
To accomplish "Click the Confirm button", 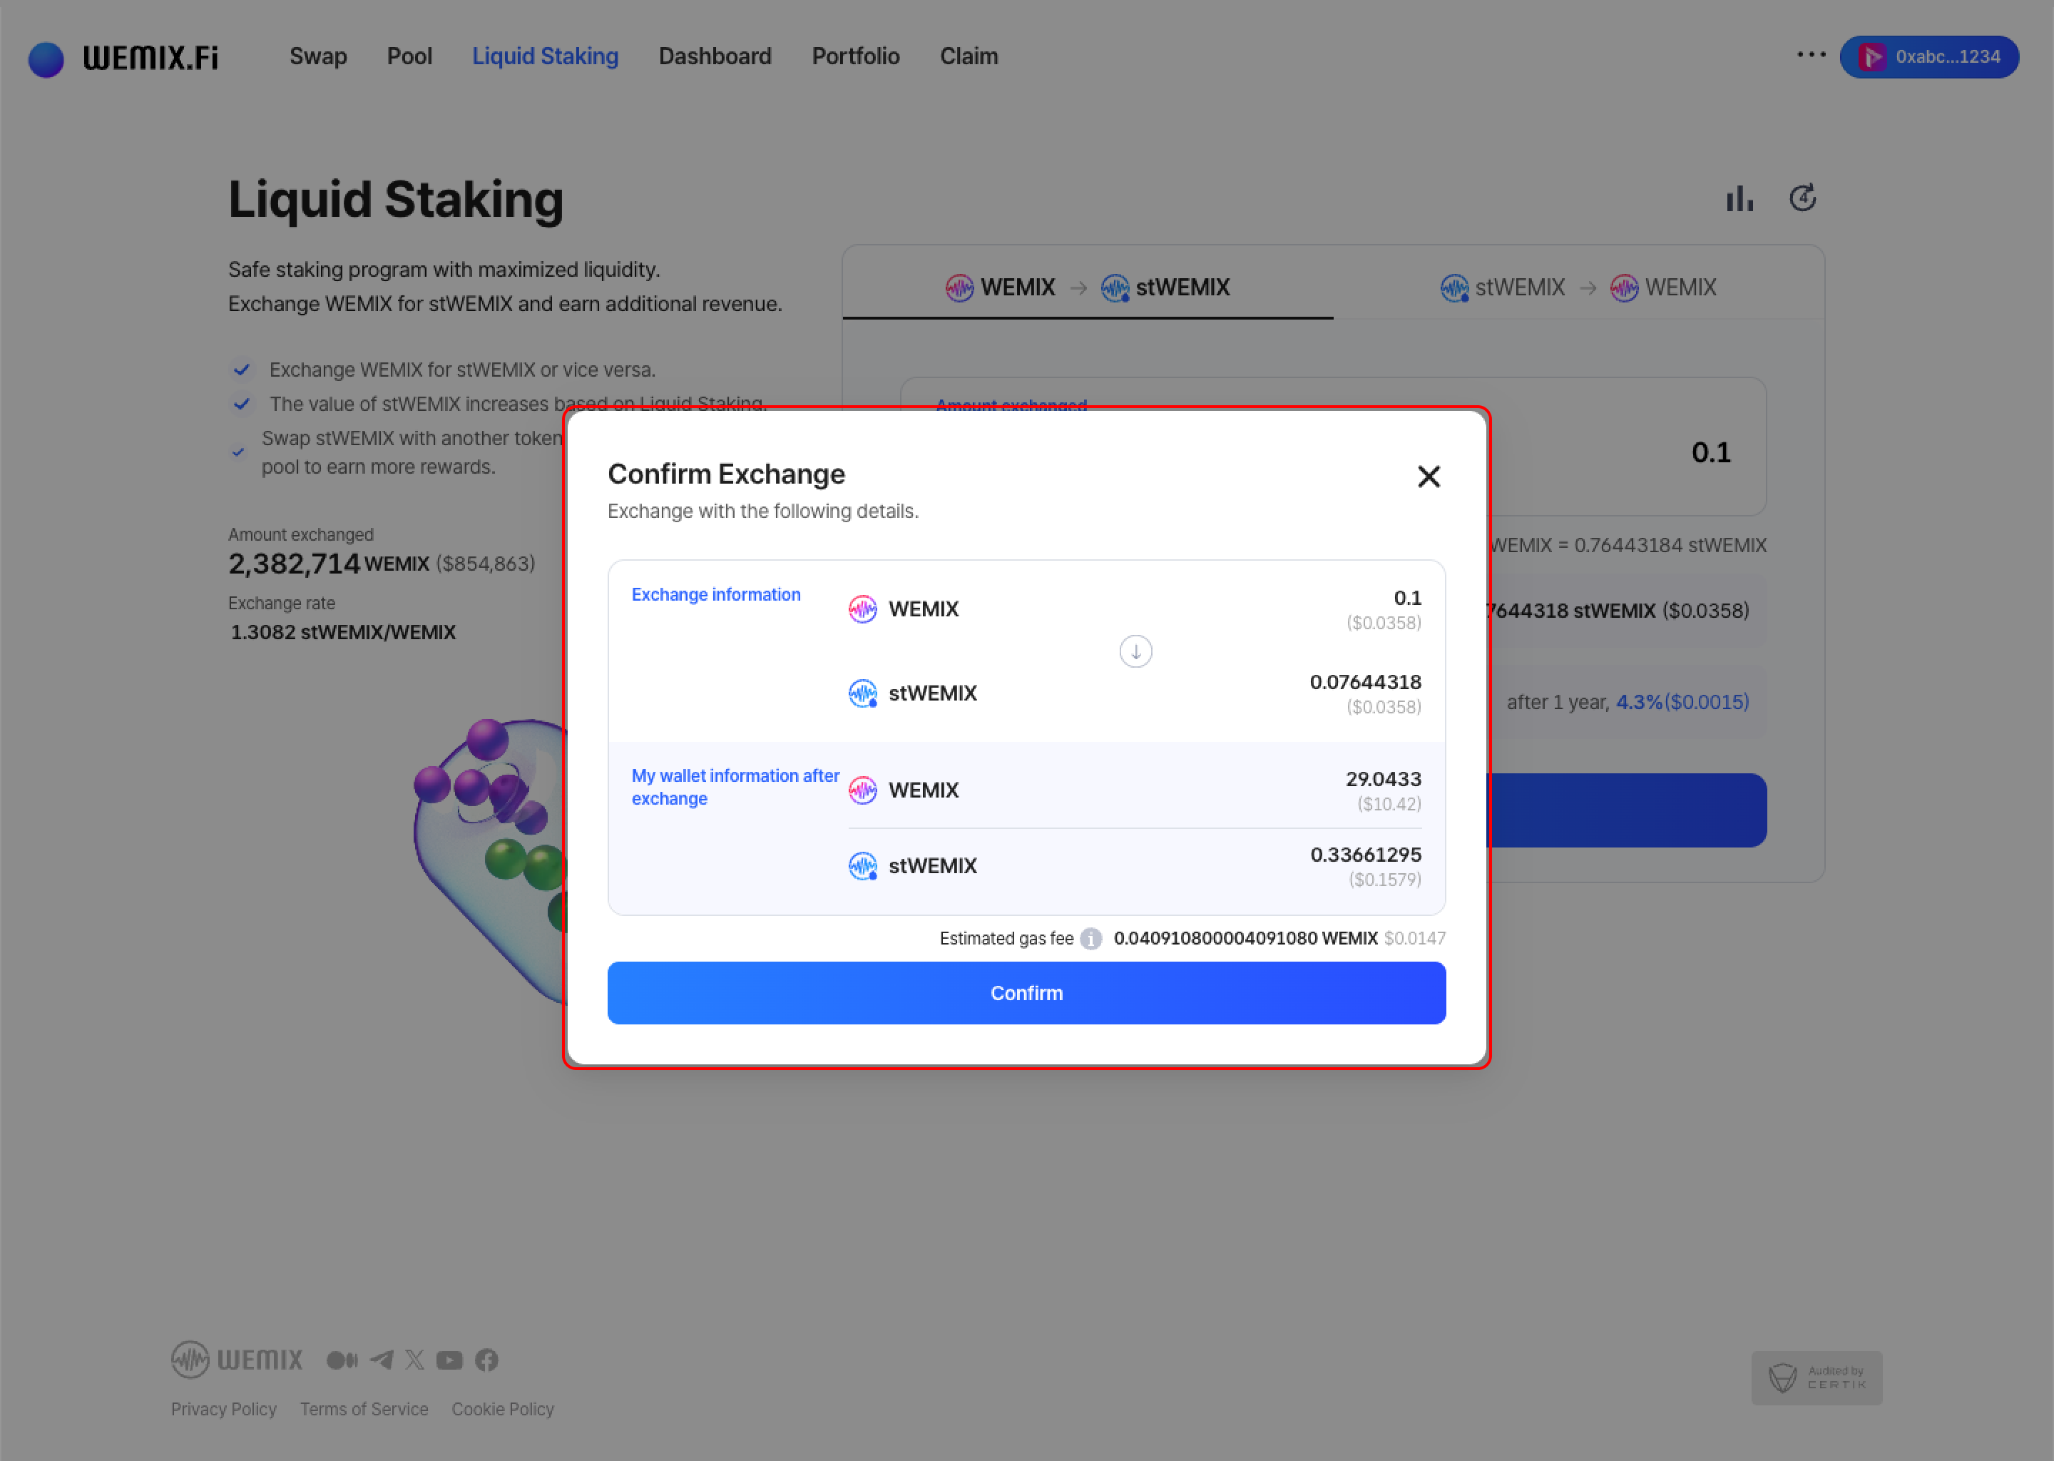I will click(x=1026, y=993).
